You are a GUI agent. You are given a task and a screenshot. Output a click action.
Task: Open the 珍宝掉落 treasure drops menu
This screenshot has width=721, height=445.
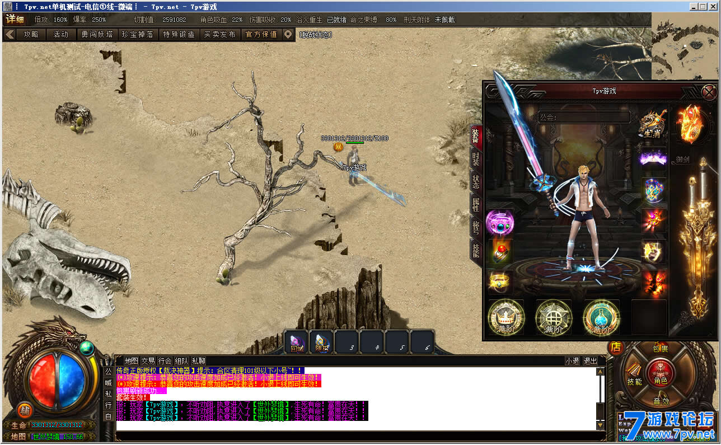pos(138,34)
